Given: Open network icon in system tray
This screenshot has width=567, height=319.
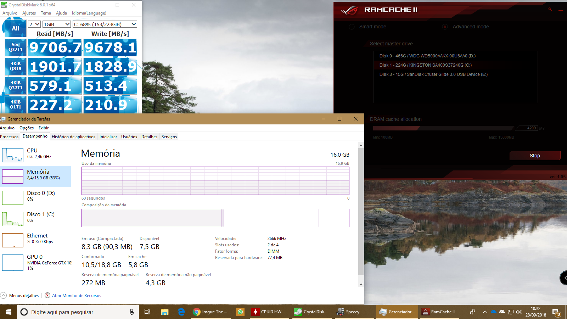Looking at the screenshot, I should pos(511,312).
